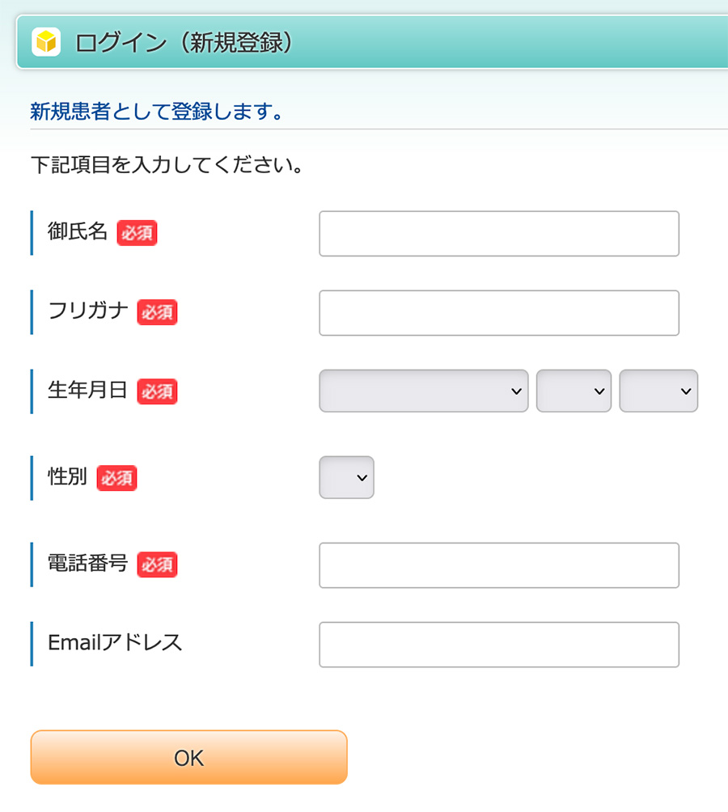Click the 必須 badge next to 電話番号
The image size is (728, 812).
coord(157,565)
